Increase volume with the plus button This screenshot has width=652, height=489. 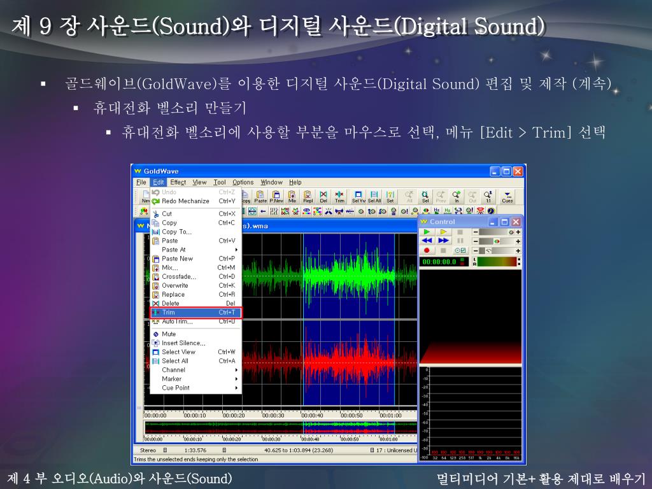tap(518, 232)
